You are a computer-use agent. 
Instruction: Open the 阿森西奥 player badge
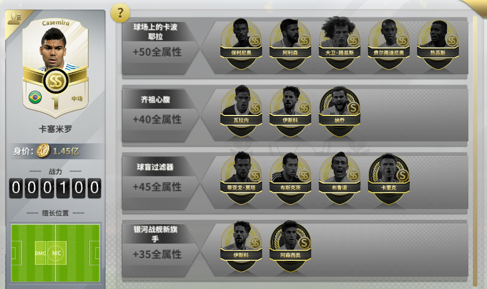coord(290,246)
